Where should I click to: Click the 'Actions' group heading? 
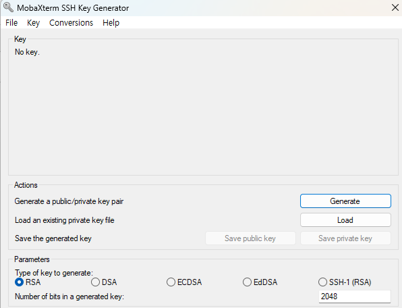26,185
